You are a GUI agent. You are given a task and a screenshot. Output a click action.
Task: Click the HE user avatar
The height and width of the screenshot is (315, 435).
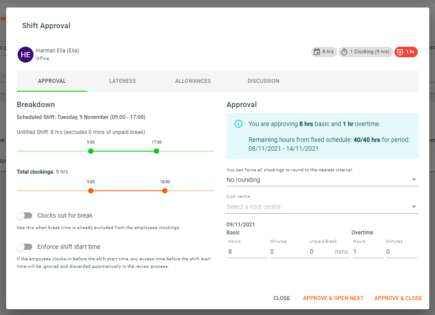click(25, 55)
